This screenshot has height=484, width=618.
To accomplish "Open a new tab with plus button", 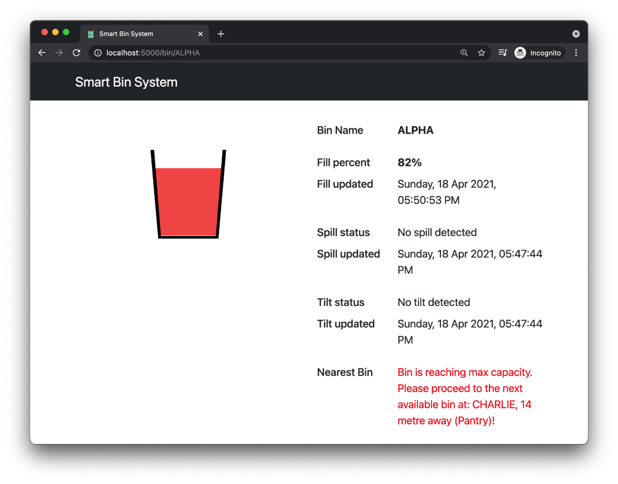I will coord(221,34).
